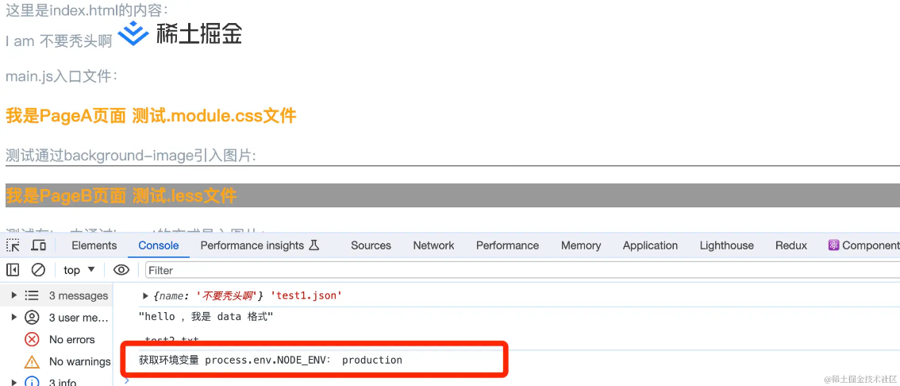The image size is (900, 386).
Task: Expand the 3 messages group
Action: [x=13, y=295]
